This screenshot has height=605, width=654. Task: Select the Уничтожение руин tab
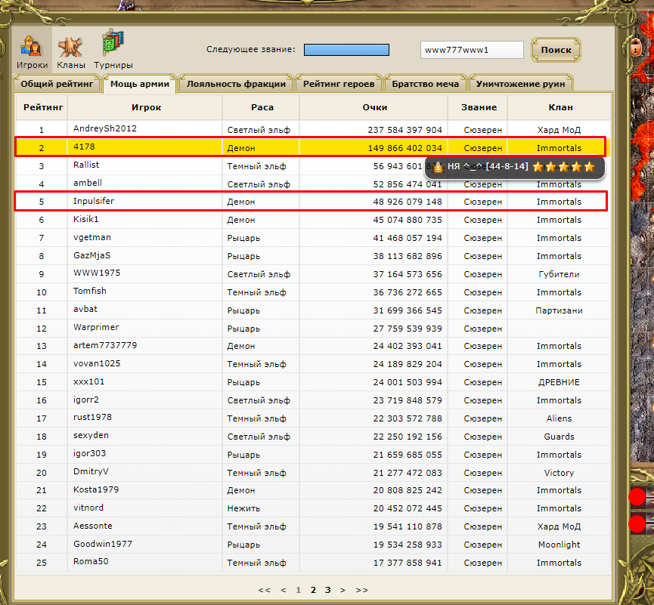tap(520, 84)
